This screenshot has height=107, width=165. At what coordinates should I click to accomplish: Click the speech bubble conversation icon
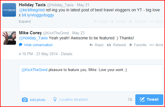click(21, 45)
